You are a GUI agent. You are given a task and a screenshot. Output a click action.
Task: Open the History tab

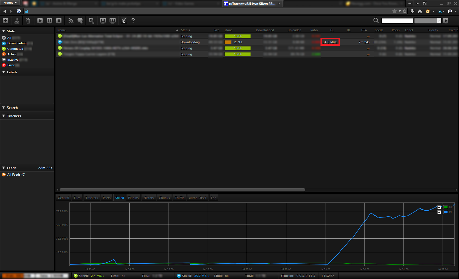coord(149,198)
